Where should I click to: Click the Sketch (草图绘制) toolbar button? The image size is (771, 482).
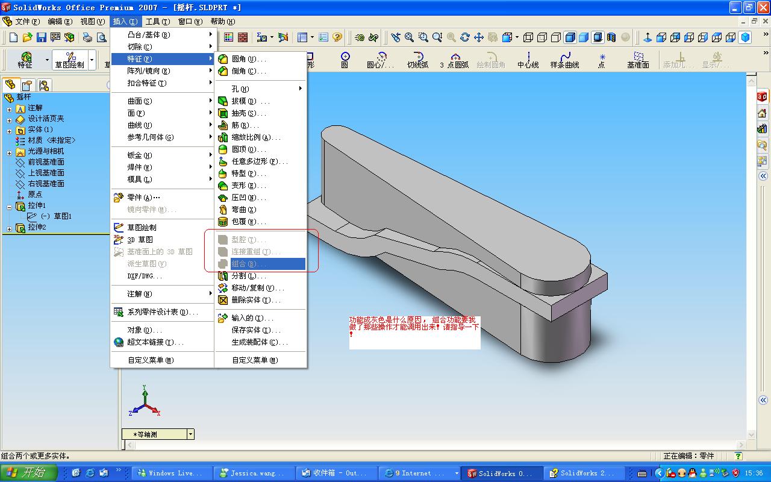click(70, 60)
